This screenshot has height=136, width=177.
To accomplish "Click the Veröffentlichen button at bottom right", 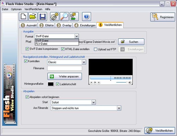I will coord(160,131).
